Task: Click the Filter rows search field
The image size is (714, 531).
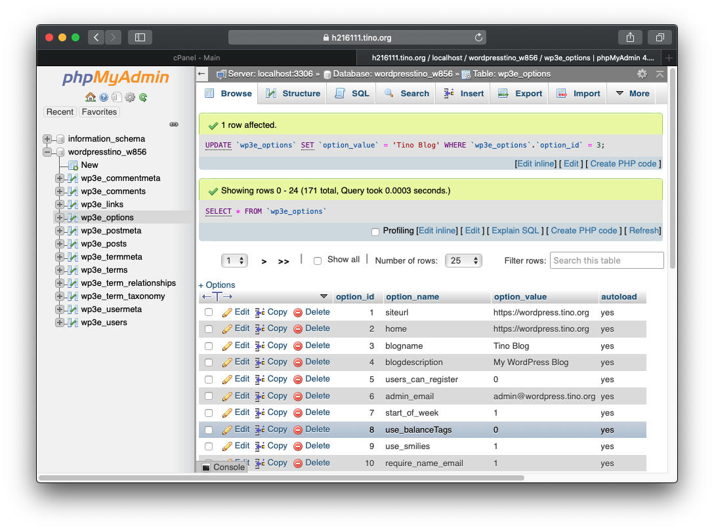Action: coord(606,260)
